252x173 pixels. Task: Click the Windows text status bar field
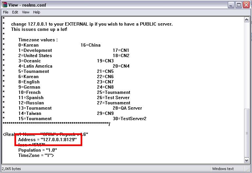click(x=223, y=169)
